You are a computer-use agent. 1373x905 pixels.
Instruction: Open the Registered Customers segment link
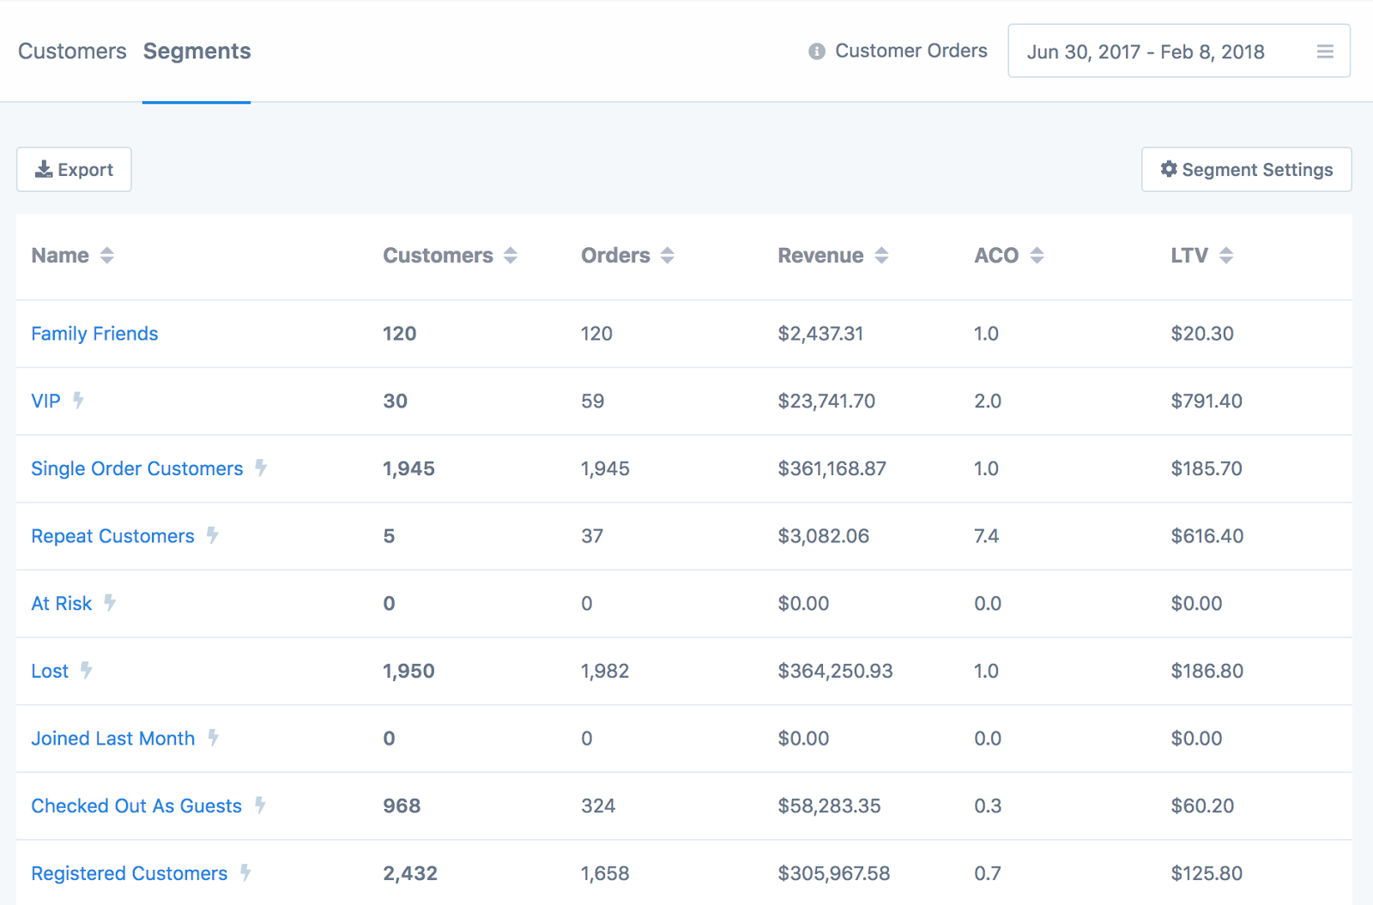pyautogui.click(x=130, y=873)
